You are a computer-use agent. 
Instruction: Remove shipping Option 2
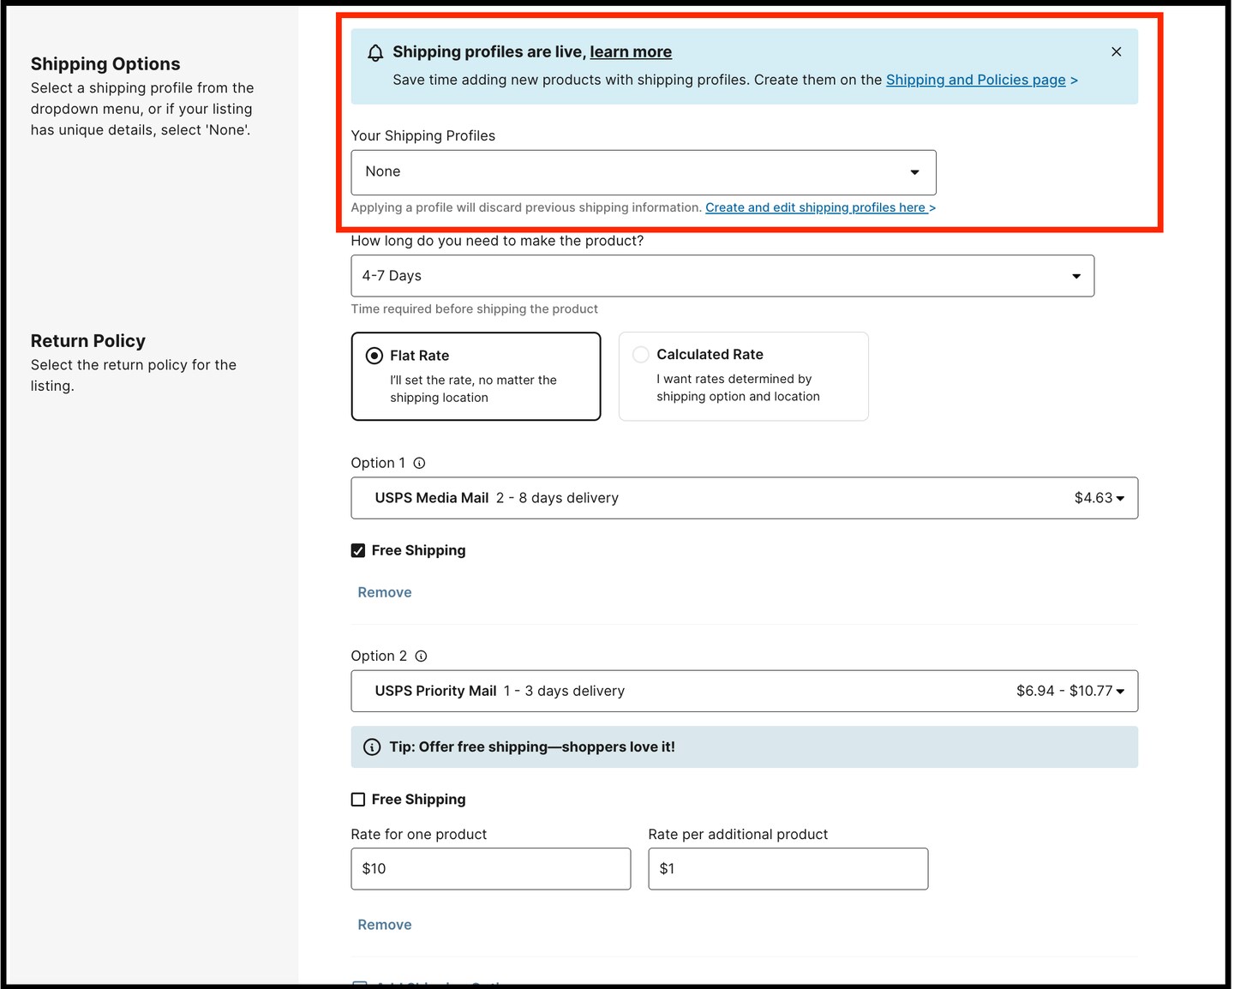(384, 924)
